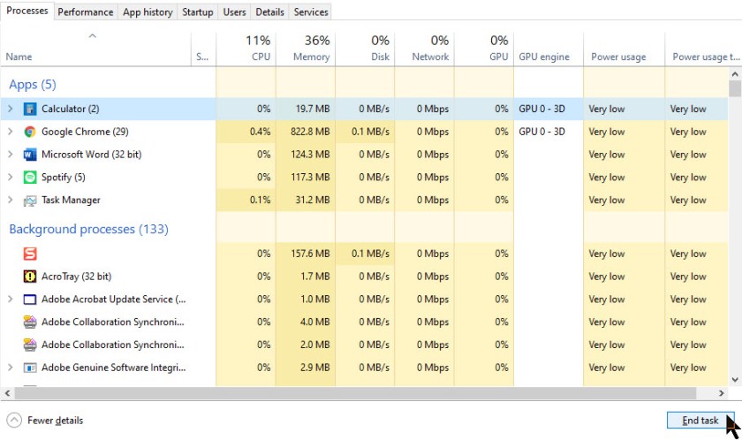The height and width of the screenshot is (440, 742).
Task: Select the Adobe Acrobat Update Service icon
Action: pos(30,300)
